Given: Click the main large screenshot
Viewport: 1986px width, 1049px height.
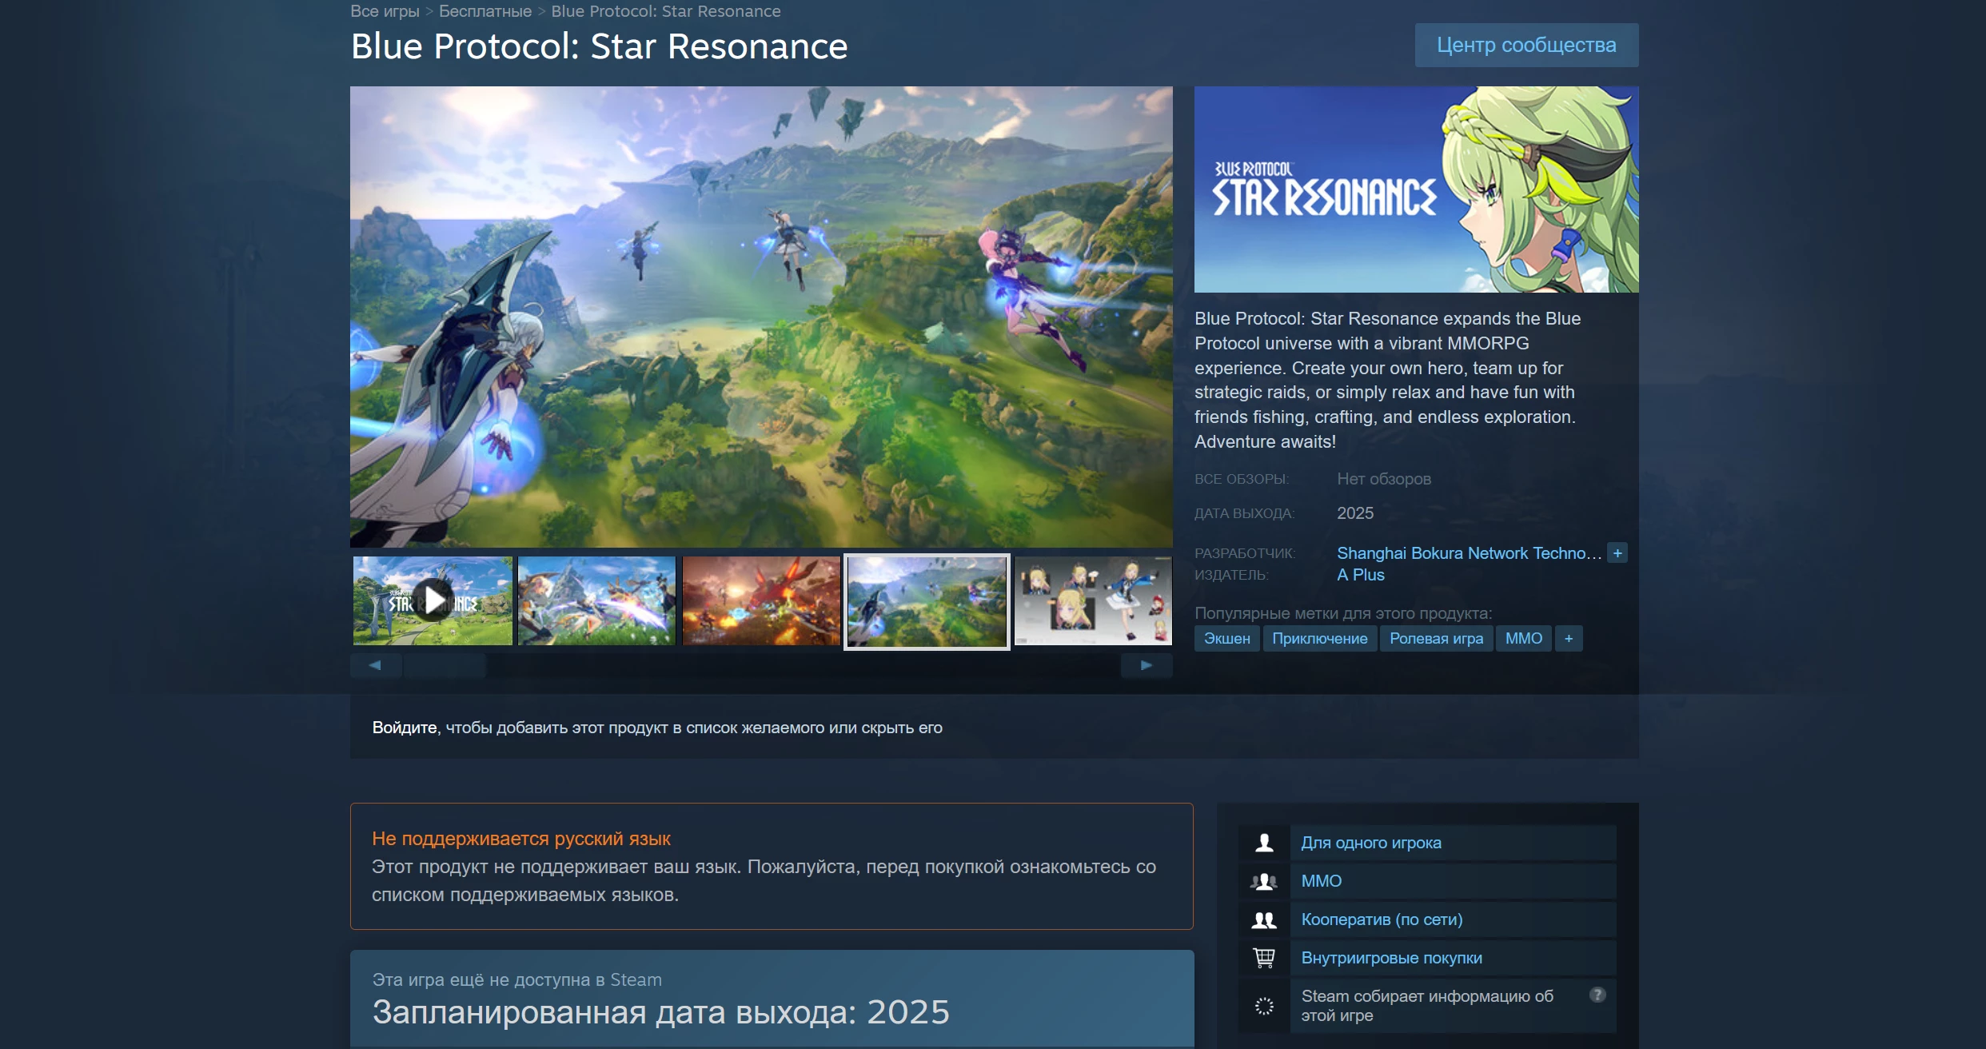Looking at the screenshot, I should click(x=761, y=317).
